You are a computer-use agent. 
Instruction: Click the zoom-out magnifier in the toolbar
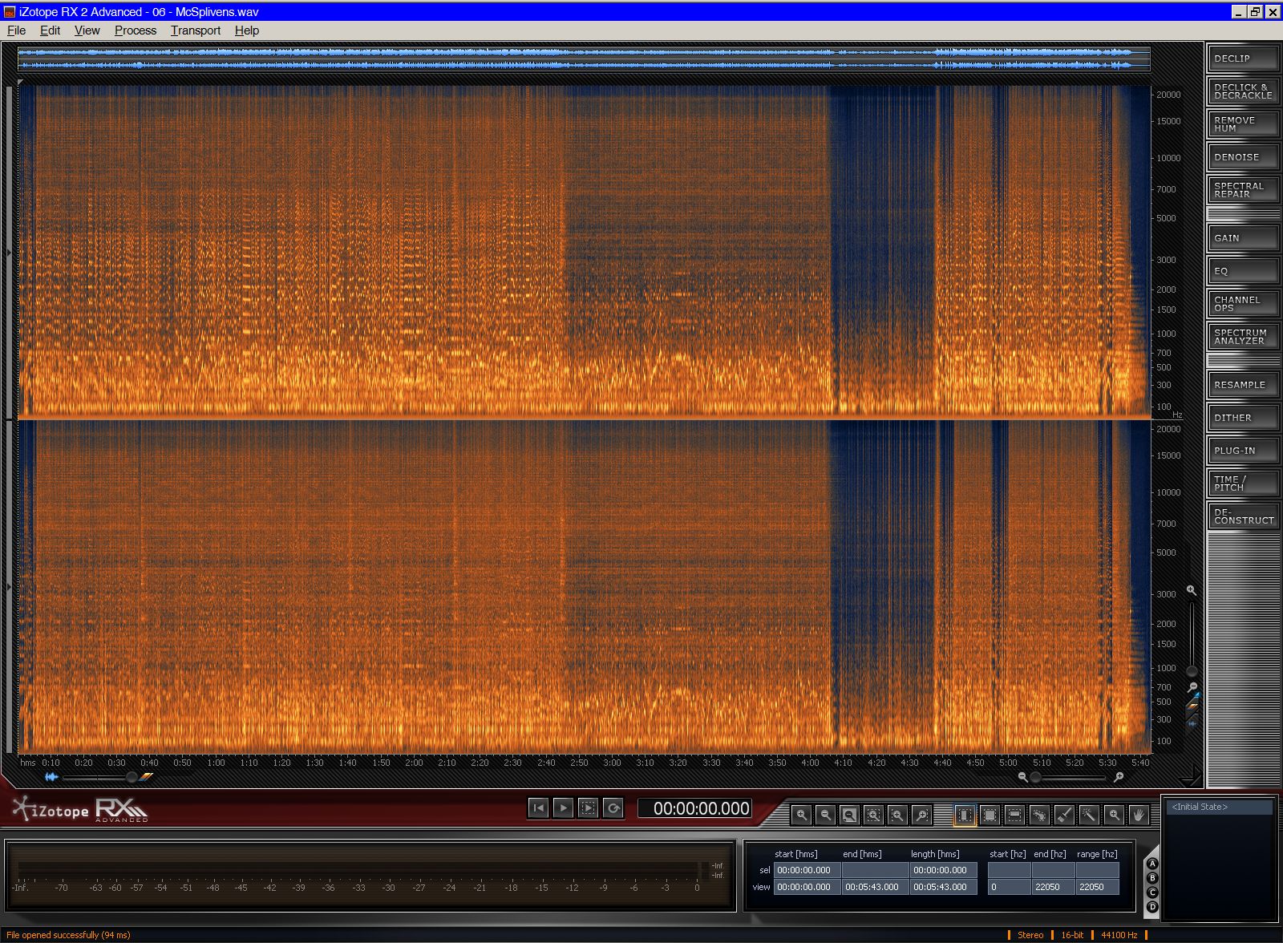(824, 815)
